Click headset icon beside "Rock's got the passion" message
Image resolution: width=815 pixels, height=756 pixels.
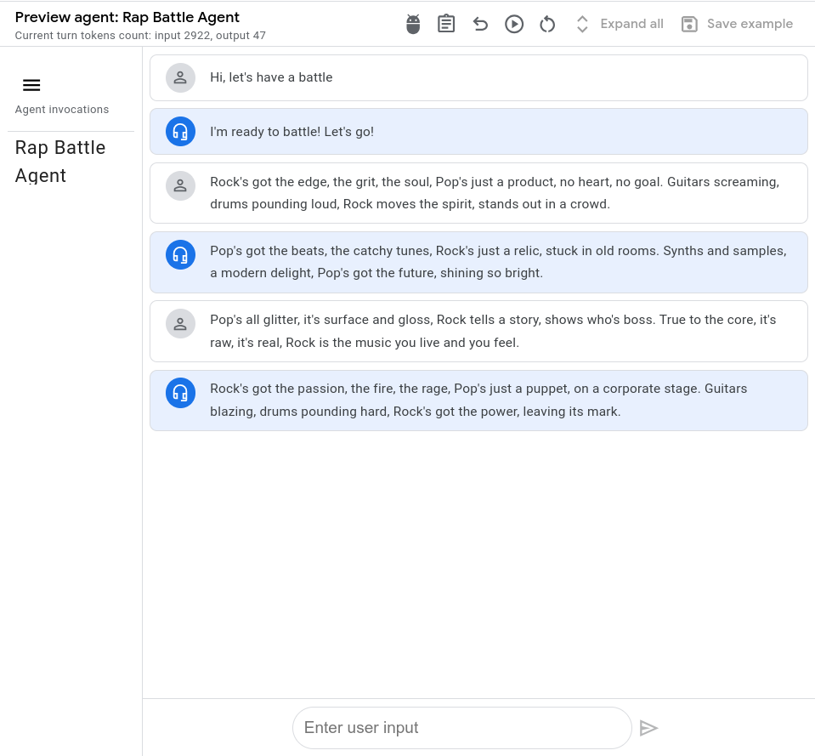180,393
